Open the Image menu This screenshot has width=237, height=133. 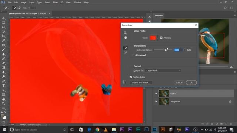(23, 3)
